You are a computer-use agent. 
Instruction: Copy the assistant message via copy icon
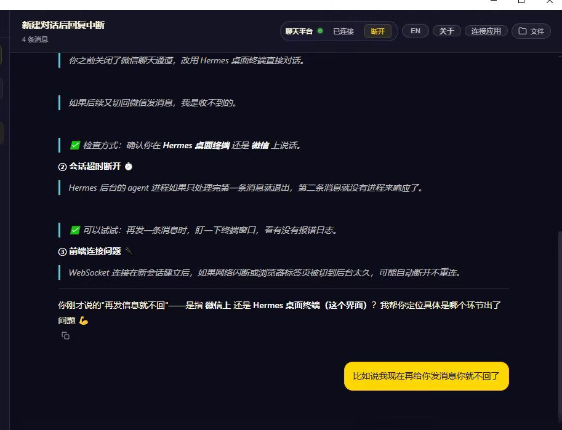(65, 335)
